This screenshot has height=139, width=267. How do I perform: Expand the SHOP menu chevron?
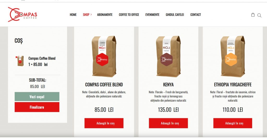point(91,15)
